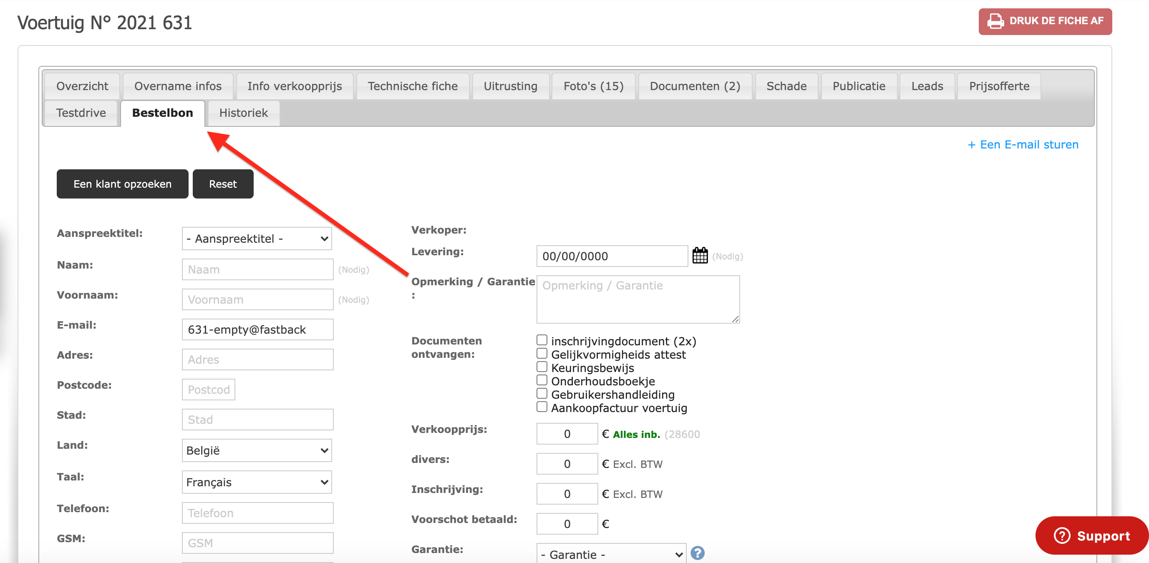The width and height of the screenshot is (1149, 563).
Task: Expand the Land dropdown showing België
Action: 257,450
